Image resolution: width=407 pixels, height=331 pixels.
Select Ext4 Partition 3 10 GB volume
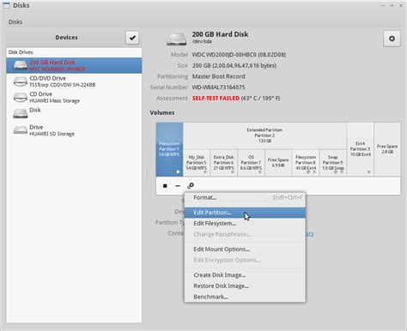pyautogui.click(x=361, y=149)
